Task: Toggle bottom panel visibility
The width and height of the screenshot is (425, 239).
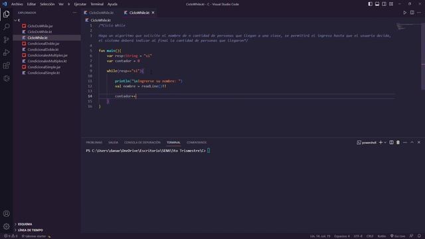Action: (x=377, y=4)
